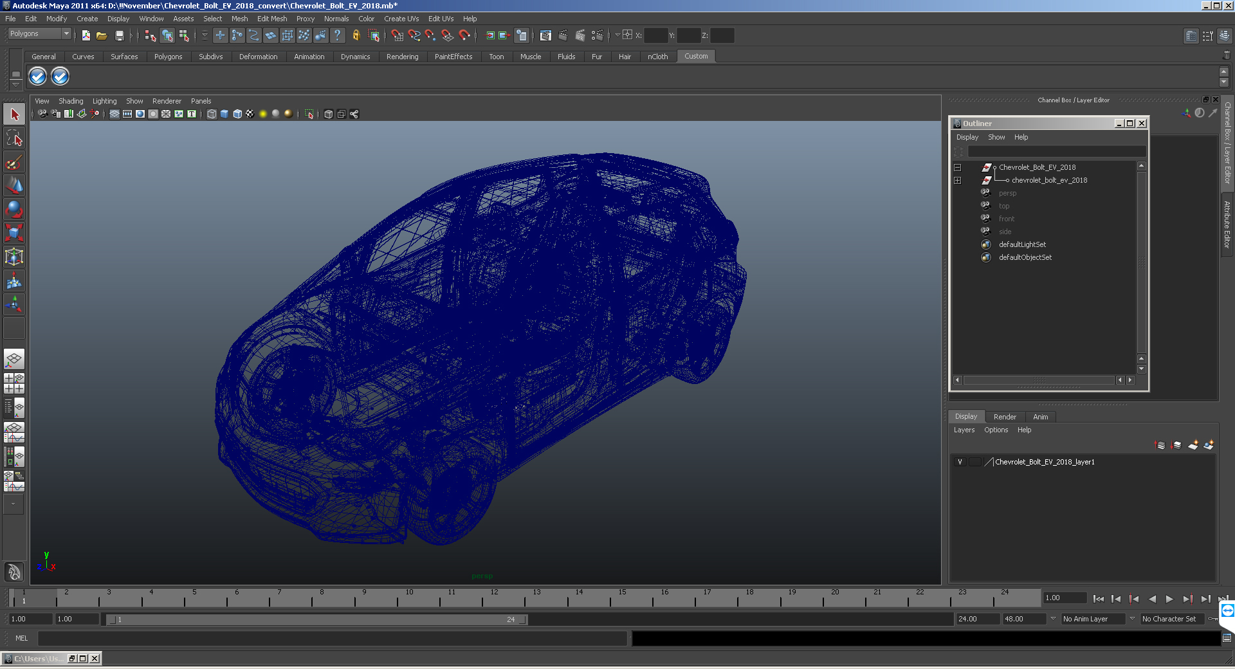Open the layer editor Options menu
1235x669 pixels.
point(996,430)
